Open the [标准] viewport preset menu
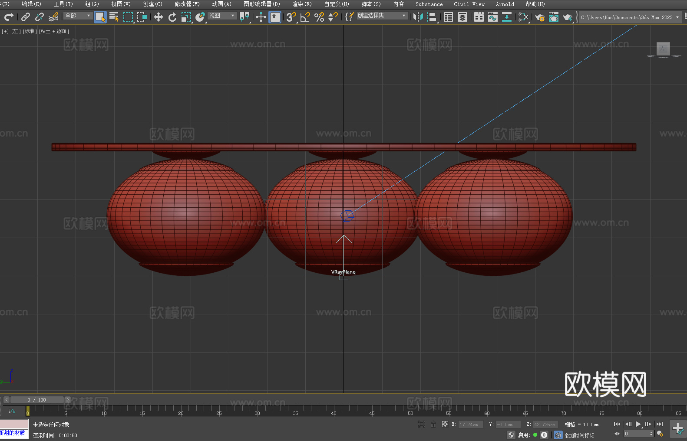 click(29, 31)
